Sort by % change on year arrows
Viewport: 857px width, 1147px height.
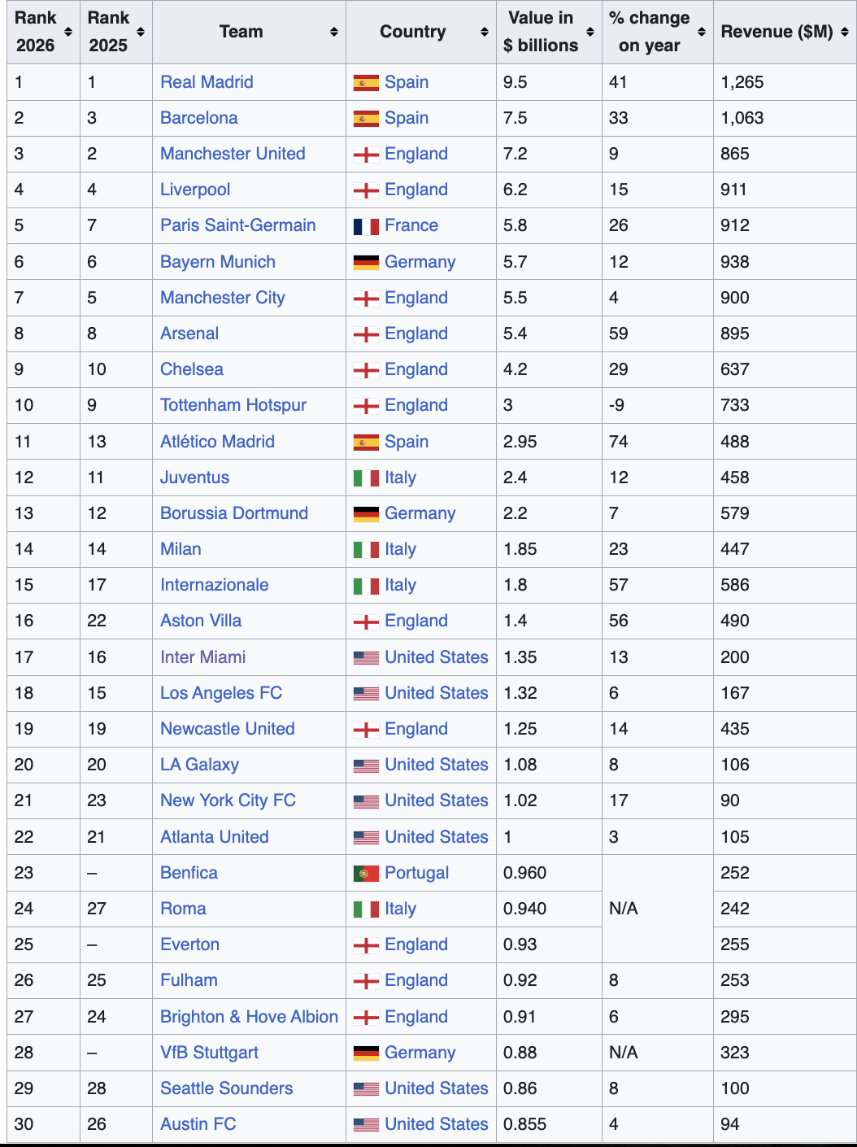point(702,32)
